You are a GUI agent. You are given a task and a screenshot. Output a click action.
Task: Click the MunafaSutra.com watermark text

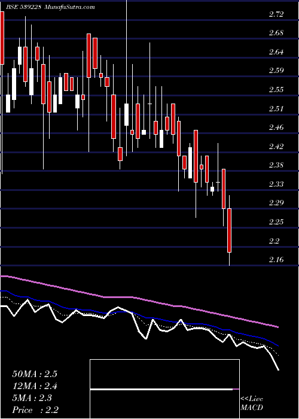coord(69,7)
